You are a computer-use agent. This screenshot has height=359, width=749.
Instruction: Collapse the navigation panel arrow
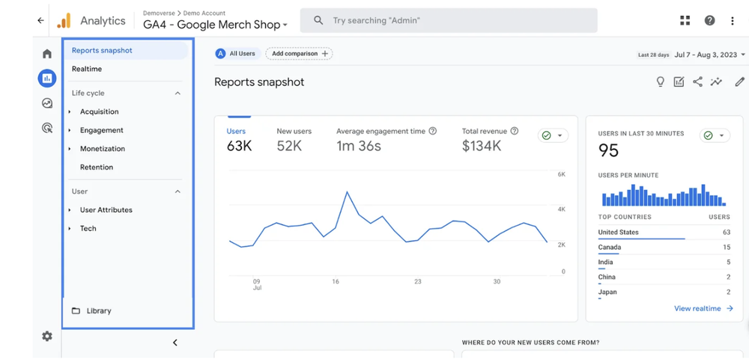coord(175,343)
